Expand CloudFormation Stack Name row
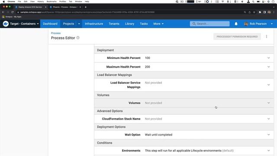The image size is (277, 156). click(x=268, y=119)
